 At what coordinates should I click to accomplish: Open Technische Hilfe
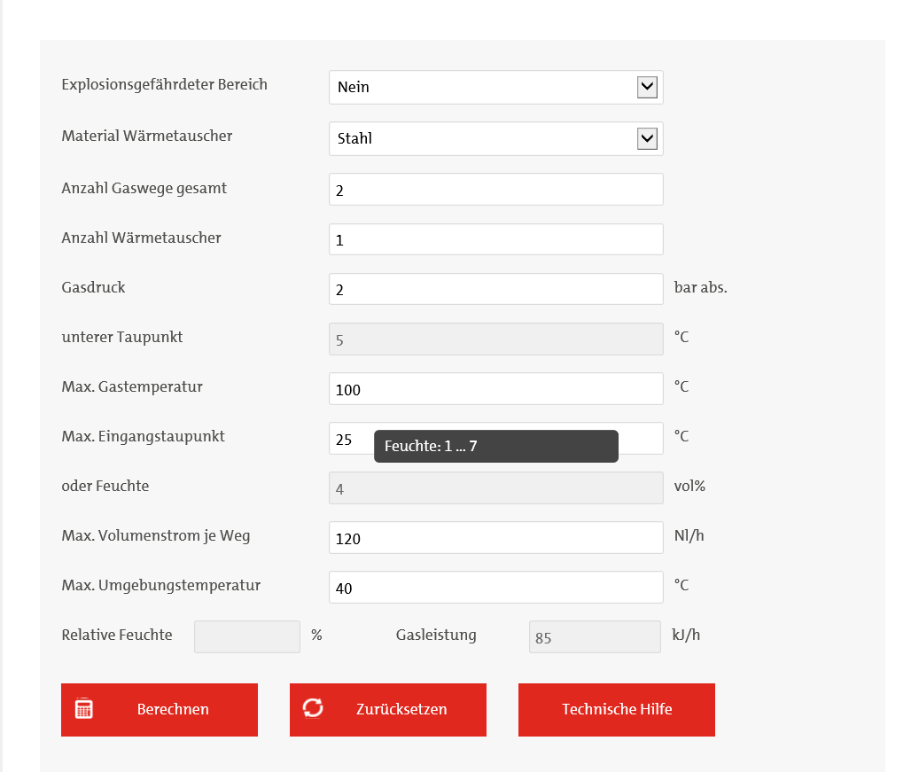(616, 709)
